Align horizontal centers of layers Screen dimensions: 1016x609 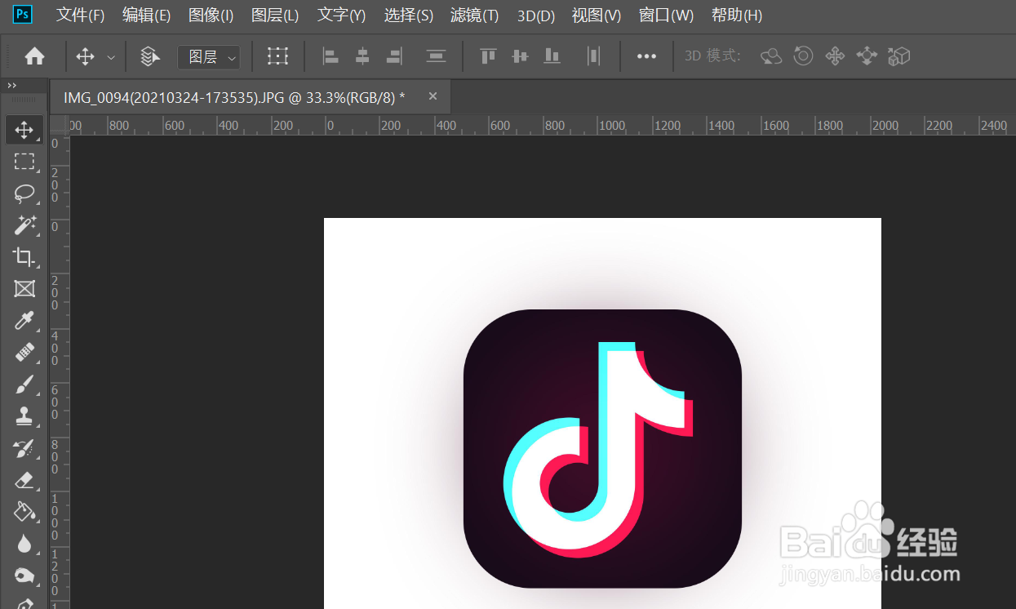[362, 56]
